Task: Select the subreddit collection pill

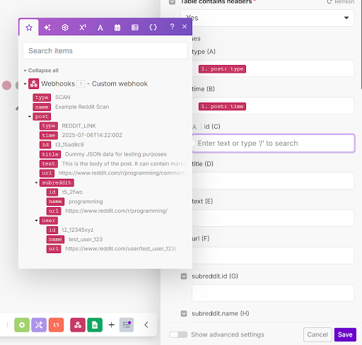Action: click(57, 182)
